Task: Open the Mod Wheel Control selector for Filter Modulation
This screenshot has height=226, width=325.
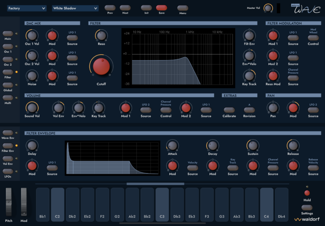Action: coord(313,38)
